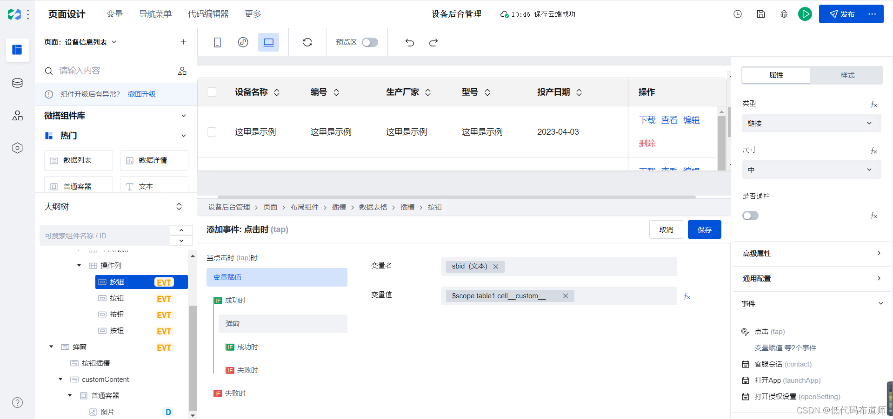Toggle the 预览区 switch
This screenshot has height=419, width=893.
coord(370,43)
